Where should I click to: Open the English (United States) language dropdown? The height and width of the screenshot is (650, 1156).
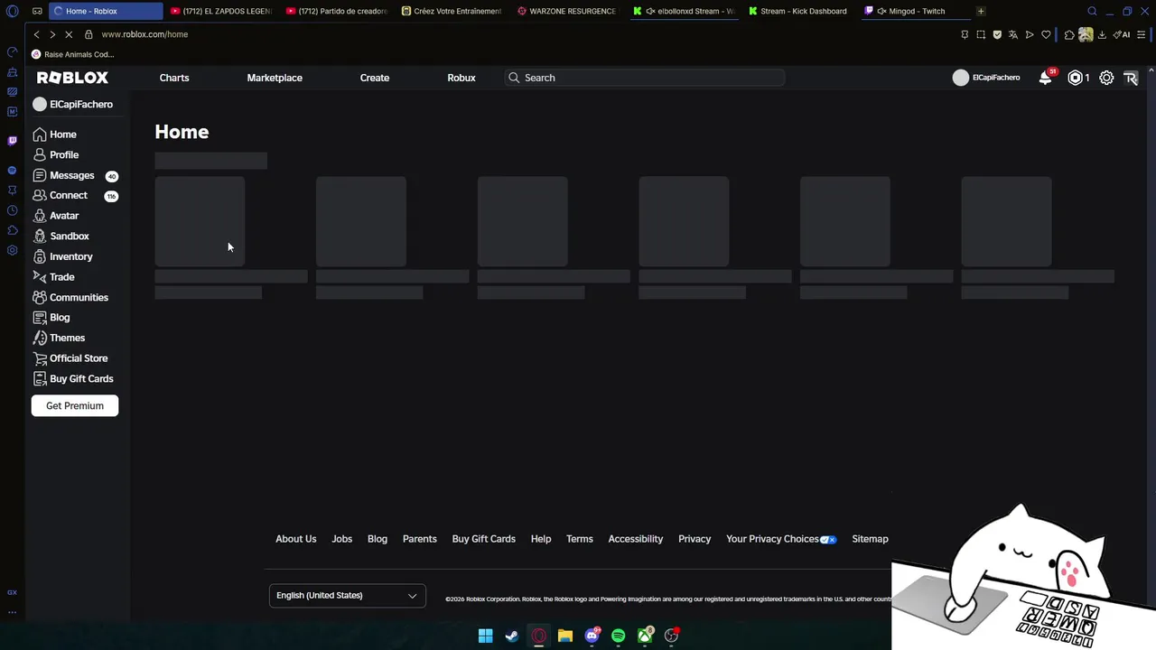pos(348,596)
